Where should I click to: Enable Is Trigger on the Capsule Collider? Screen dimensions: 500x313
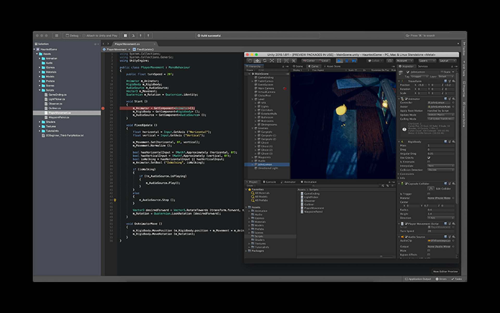pyautogui.click(x=429, y=194)
